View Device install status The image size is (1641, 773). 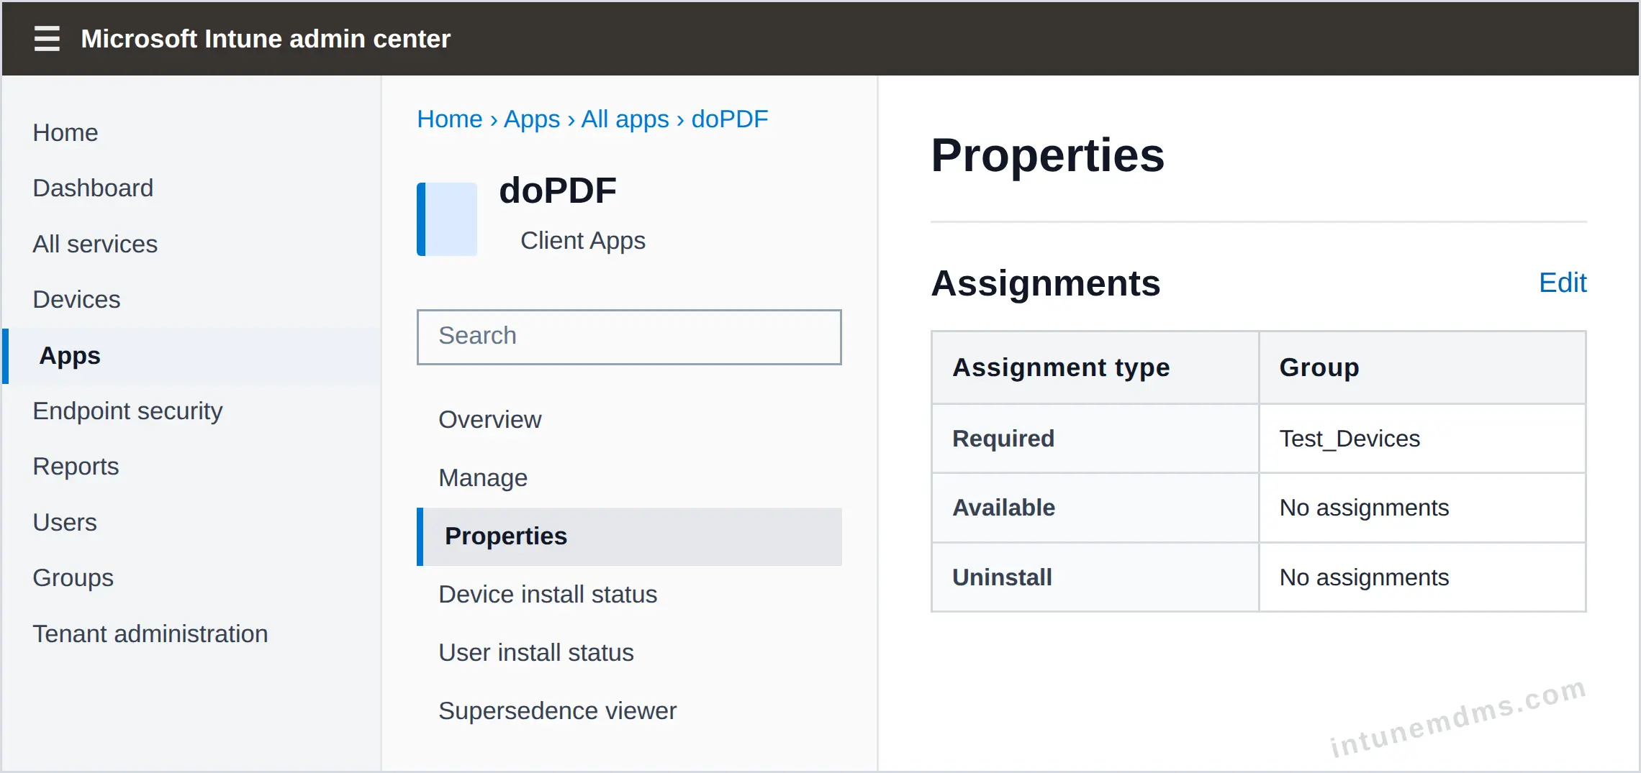pyautogui.click(x=548, y=595)
